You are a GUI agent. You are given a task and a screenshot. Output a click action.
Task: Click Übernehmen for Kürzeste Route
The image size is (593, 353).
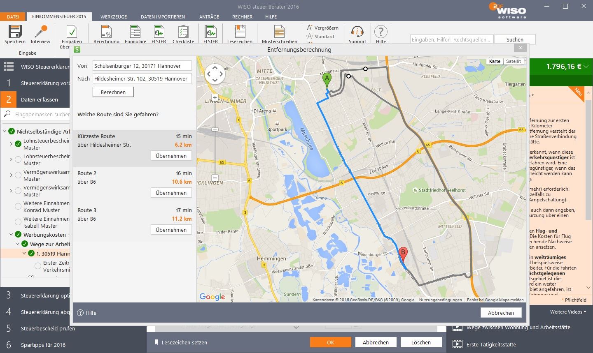pyautogui.click(x=171, y=156)
